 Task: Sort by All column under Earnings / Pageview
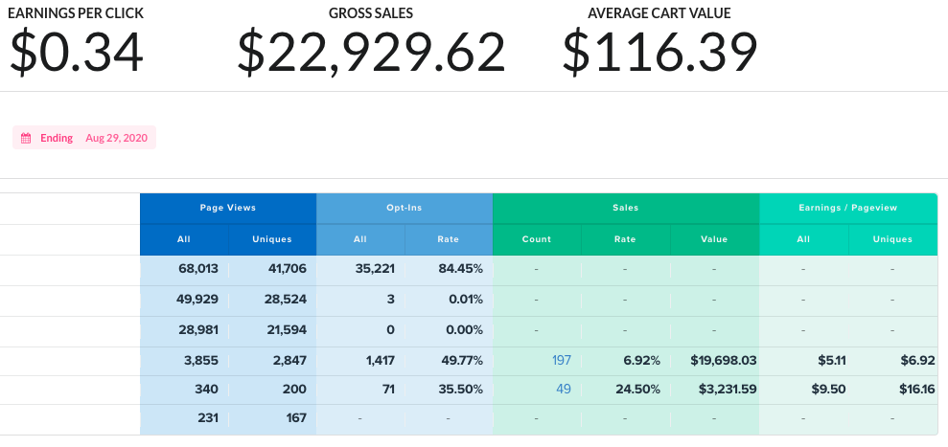click(x=803, y=239)
